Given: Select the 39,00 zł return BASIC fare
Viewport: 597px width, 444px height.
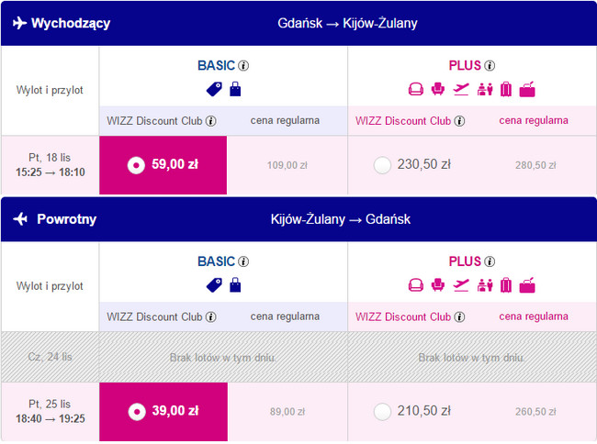Looking at the screenshot, I should coord(135,411).
